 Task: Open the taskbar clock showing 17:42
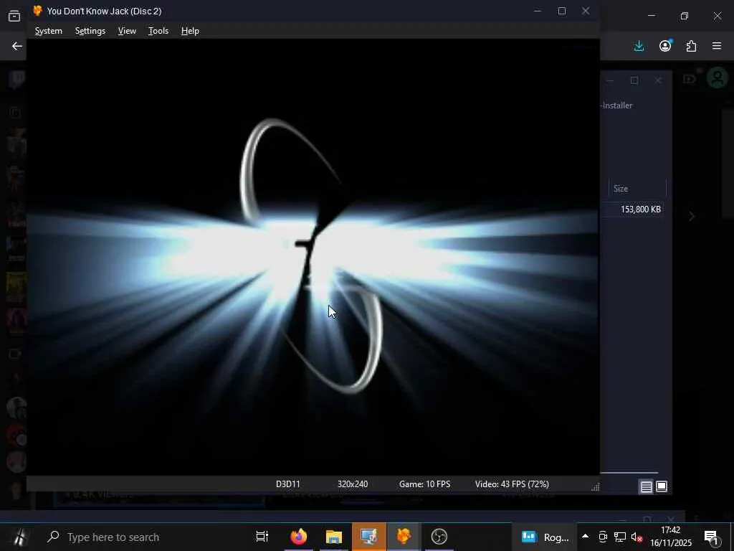670,537
